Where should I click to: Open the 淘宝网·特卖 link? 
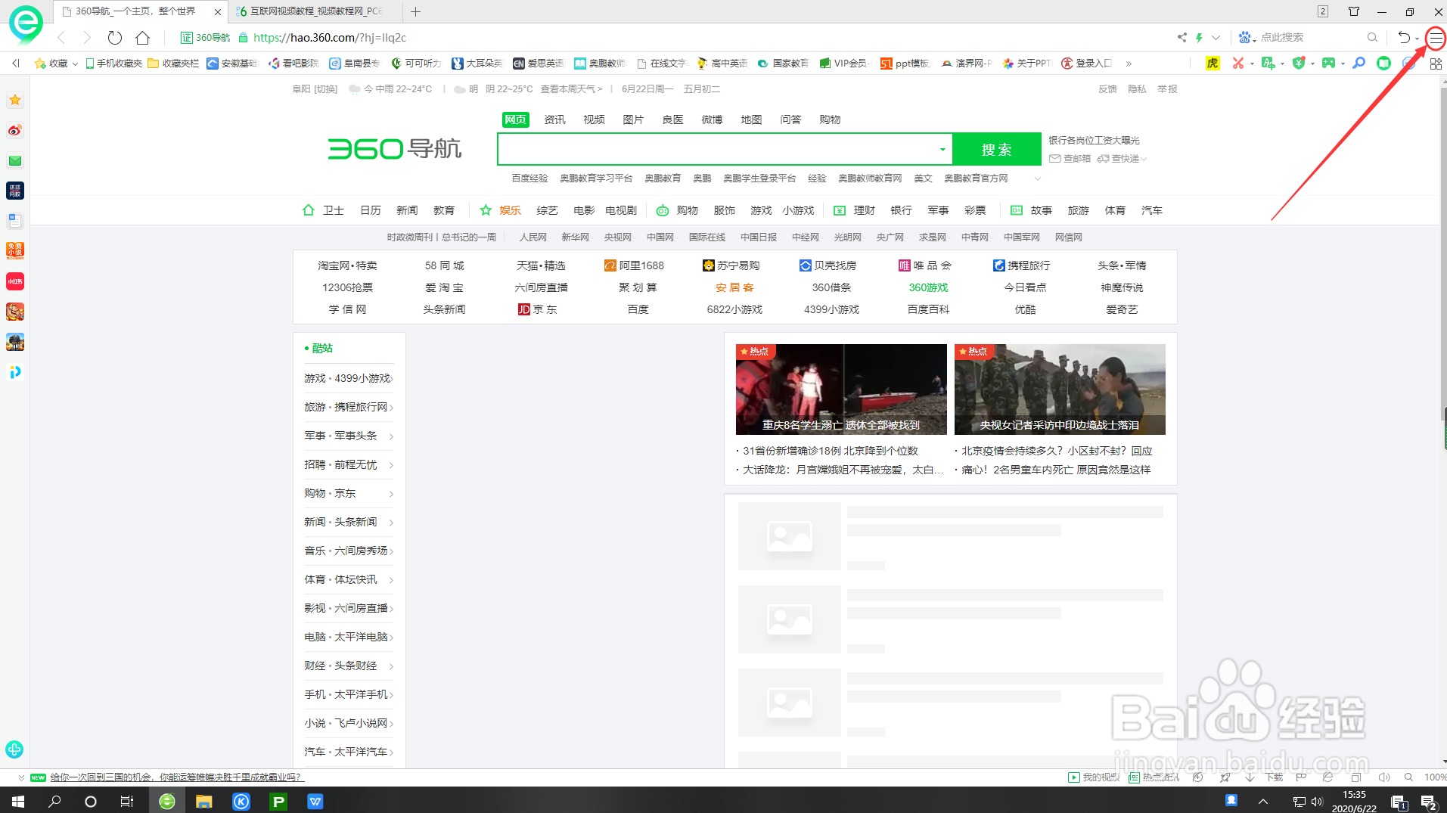click(347, 265)
